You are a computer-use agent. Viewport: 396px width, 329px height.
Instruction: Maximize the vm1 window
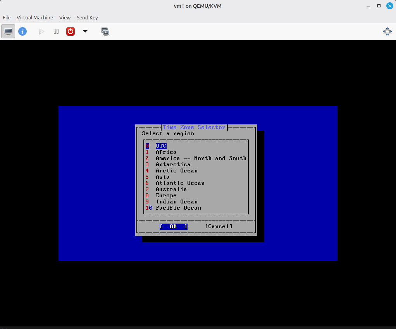point(379,6)
